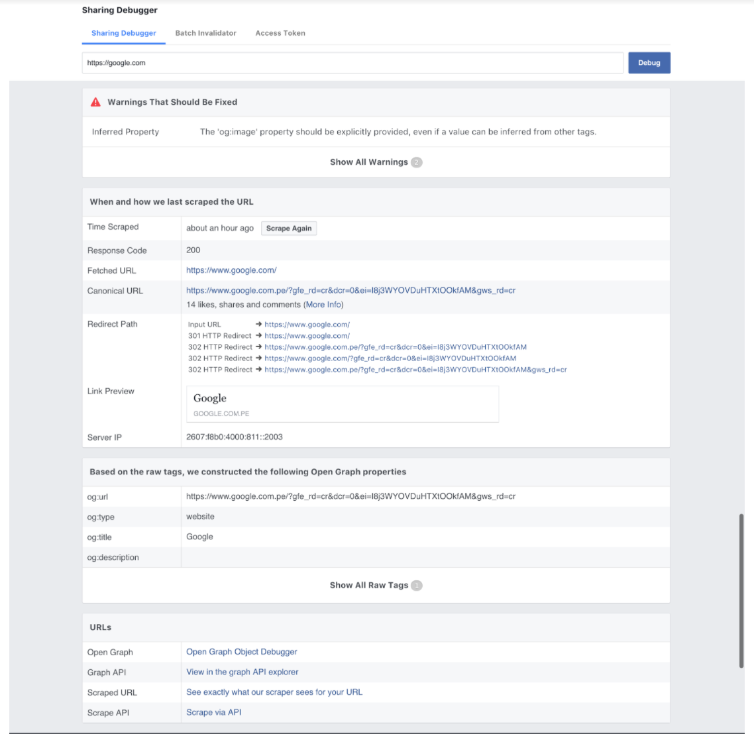Click the More Info link
The image size is (754, 738).
(x=323, y=305)
